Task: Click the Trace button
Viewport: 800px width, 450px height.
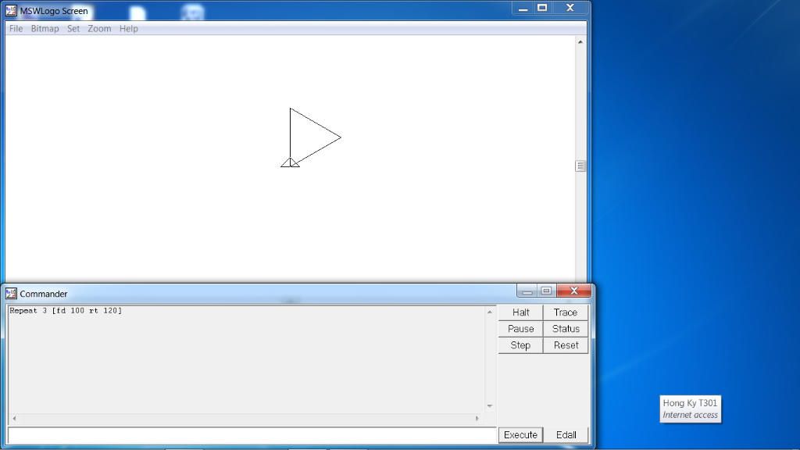Action: (566, 312)
